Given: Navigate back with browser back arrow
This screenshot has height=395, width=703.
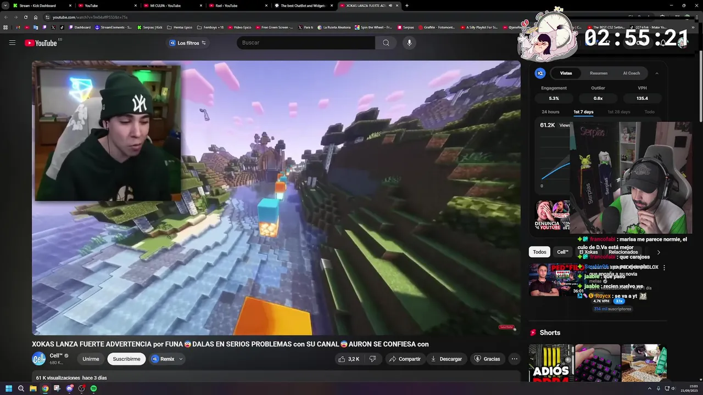Looking at the screenshot, I should click(5, 17).
